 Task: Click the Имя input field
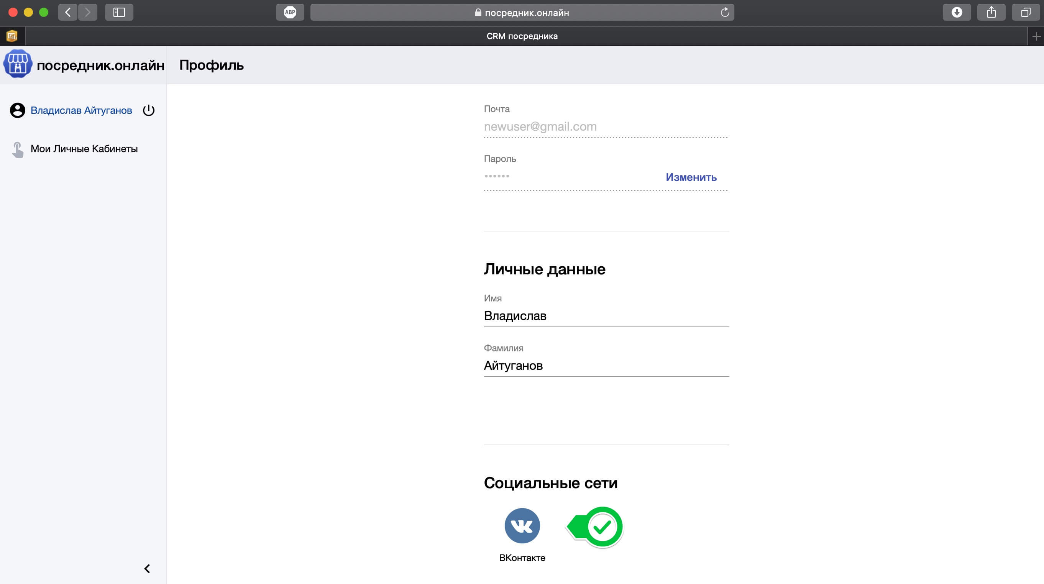(x=606, y=316)
